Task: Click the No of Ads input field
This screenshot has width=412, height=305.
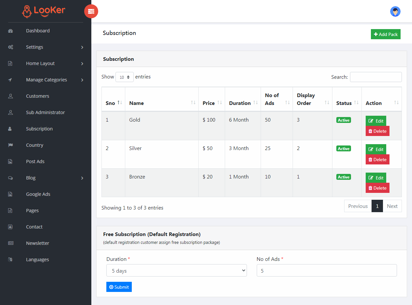Action: [x=327, y=270]
